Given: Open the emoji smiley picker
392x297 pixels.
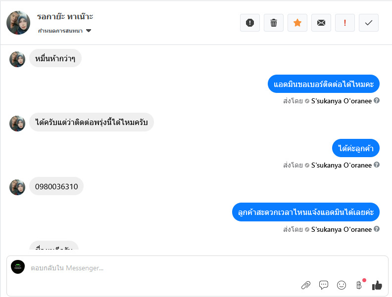Looking at the screenshot, I should tap(342, 285).
